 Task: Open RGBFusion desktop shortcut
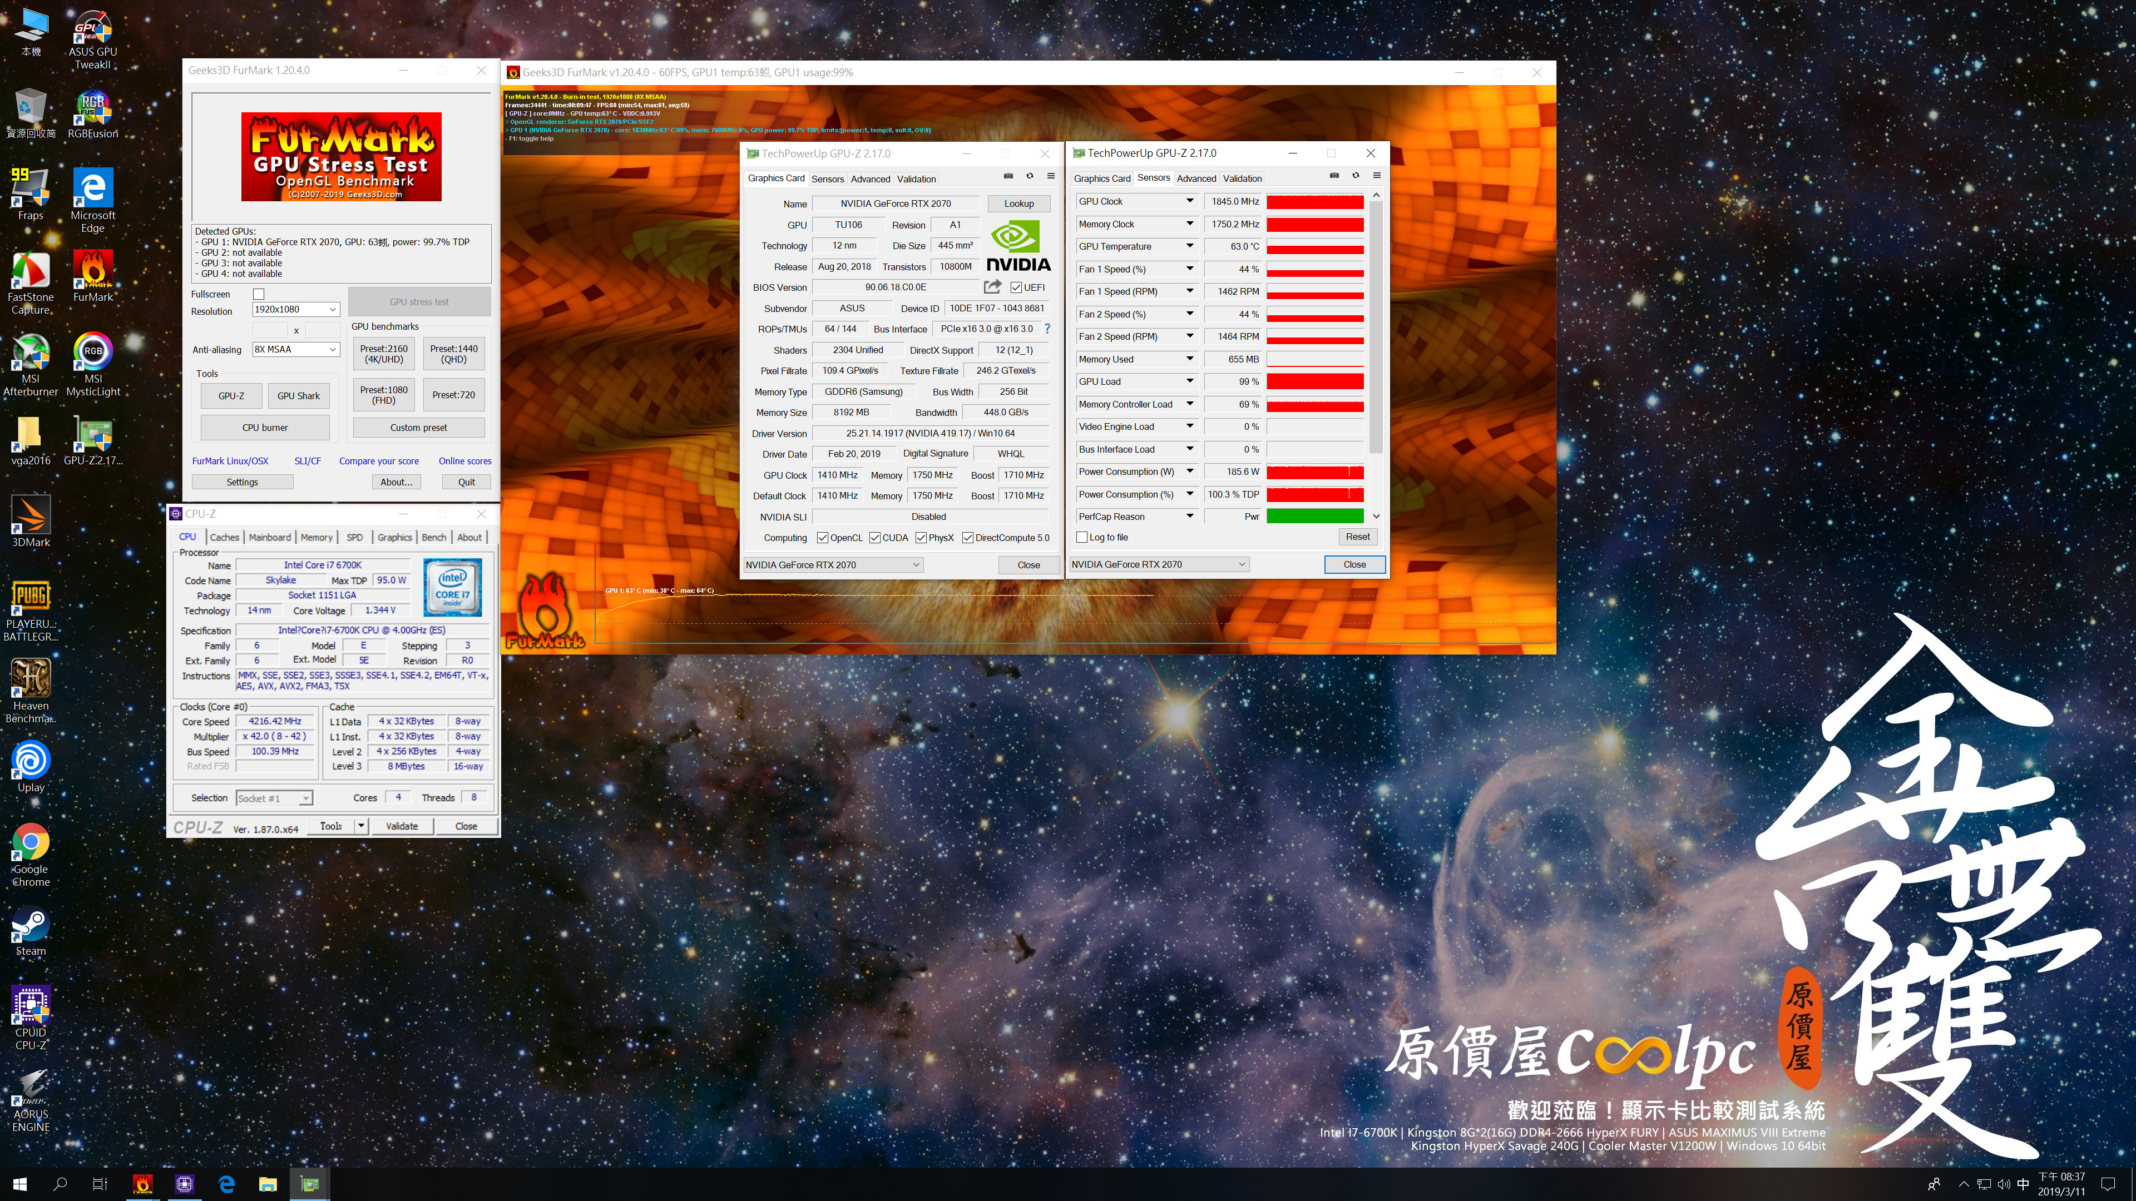tap(93, 115)
